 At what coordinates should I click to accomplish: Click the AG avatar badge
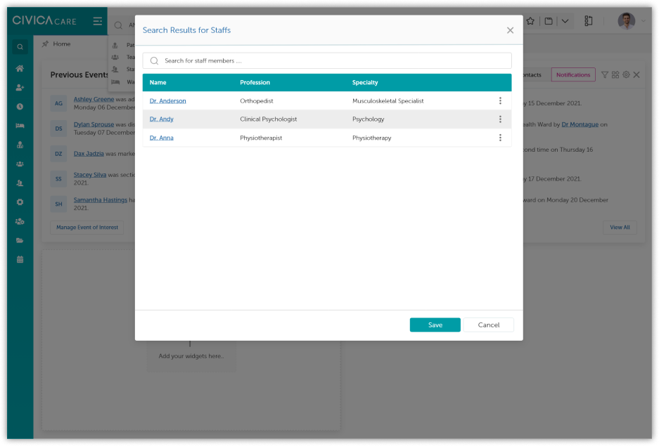(58, 103)
